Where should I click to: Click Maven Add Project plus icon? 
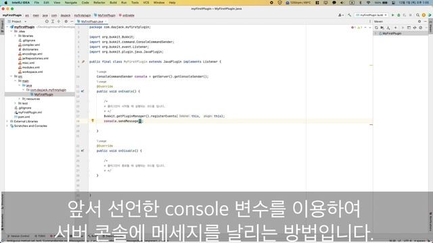(395, 28)
